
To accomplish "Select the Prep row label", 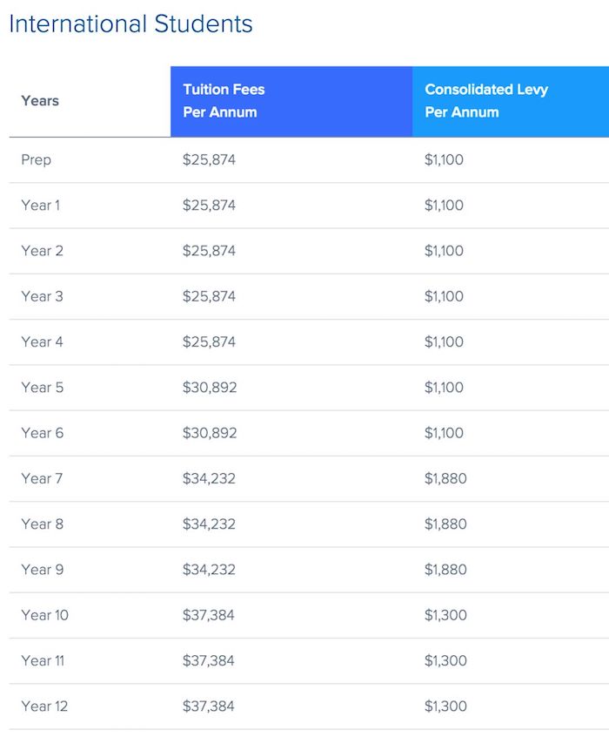I will pos(37,159).
